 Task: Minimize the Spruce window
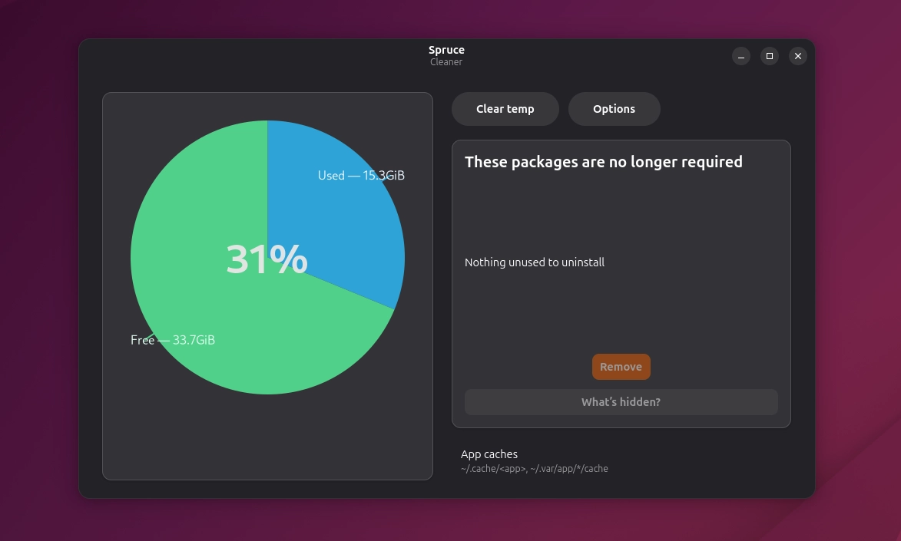pyautogui.click(x=741, y=56)
